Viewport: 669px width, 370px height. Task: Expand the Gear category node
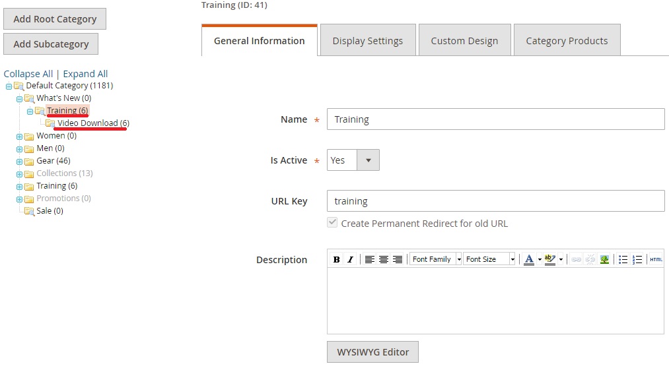(20, 162)
